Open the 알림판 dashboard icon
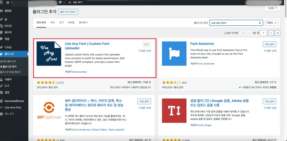This screenshot has height=141, width=287. (1, 11)
